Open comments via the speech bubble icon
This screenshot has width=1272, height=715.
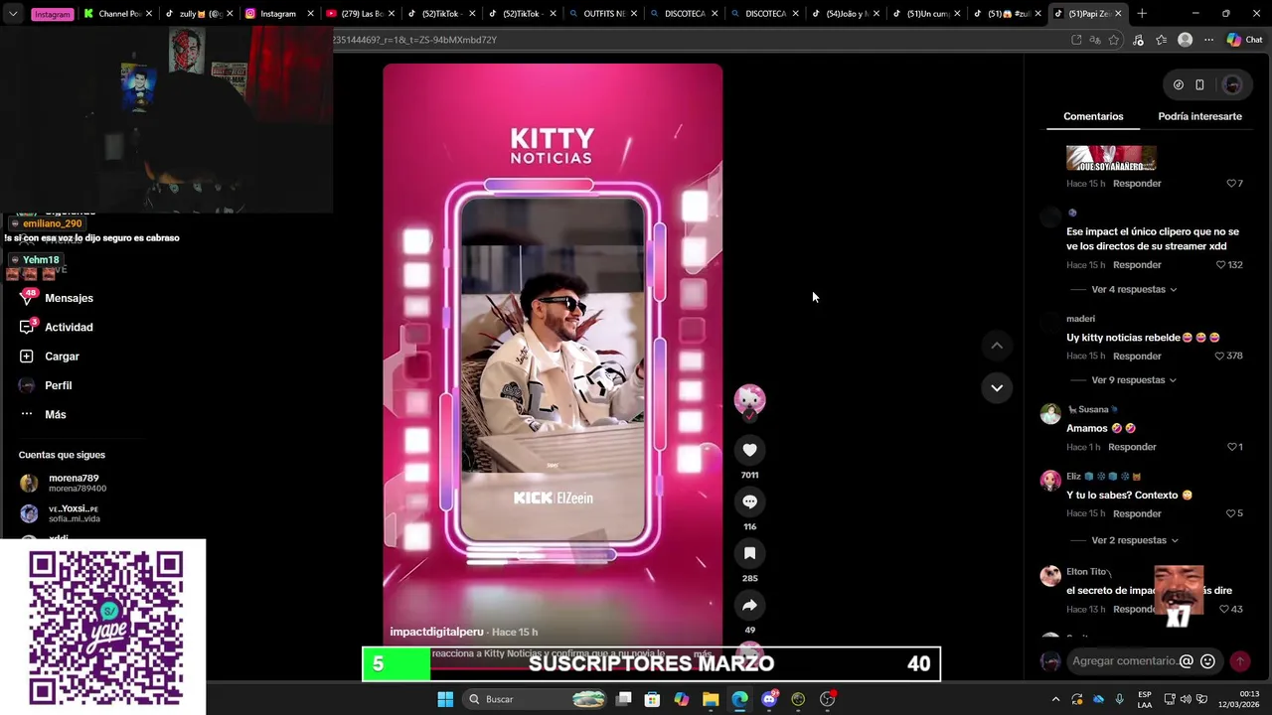749,501
